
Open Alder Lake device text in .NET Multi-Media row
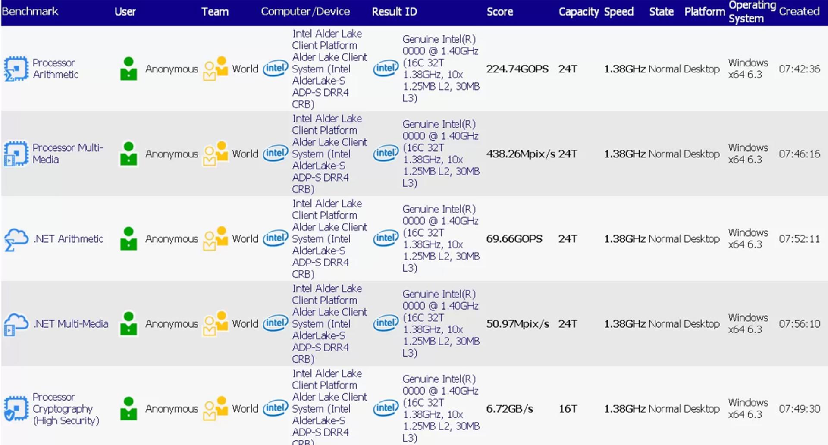pyautogui.click(x=329, y=324)
